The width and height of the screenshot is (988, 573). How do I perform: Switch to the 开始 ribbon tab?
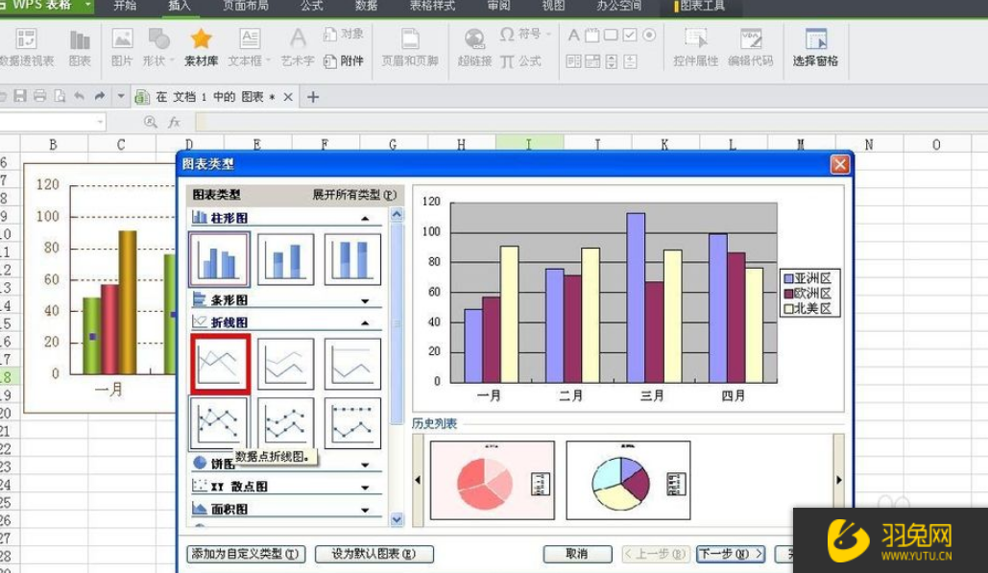tap(125, 7)
